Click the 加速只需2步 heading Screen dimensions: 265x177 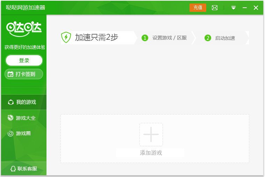(96, 38)
